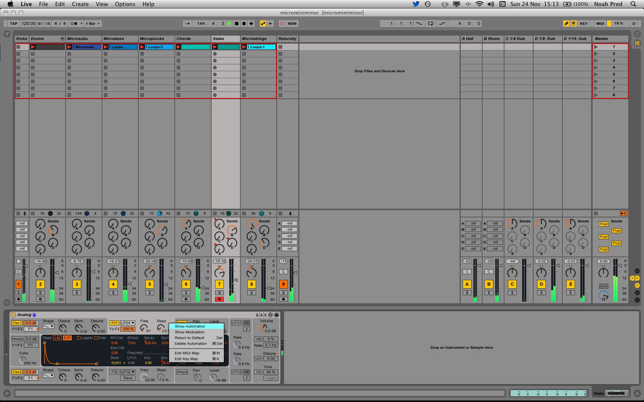Viewport: 644px width, 402px height.
Task: Open the Drive Sym1 dropdown
Action: click(118, 363)
